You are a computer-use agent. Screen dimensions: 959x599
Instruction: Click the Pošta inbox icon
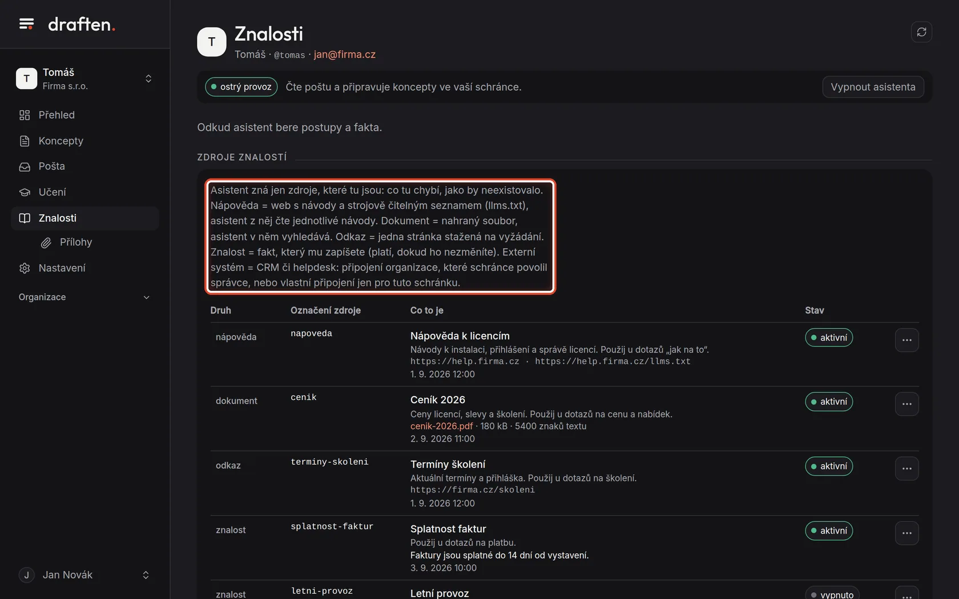pyautogui.click(x=25, y=167)
